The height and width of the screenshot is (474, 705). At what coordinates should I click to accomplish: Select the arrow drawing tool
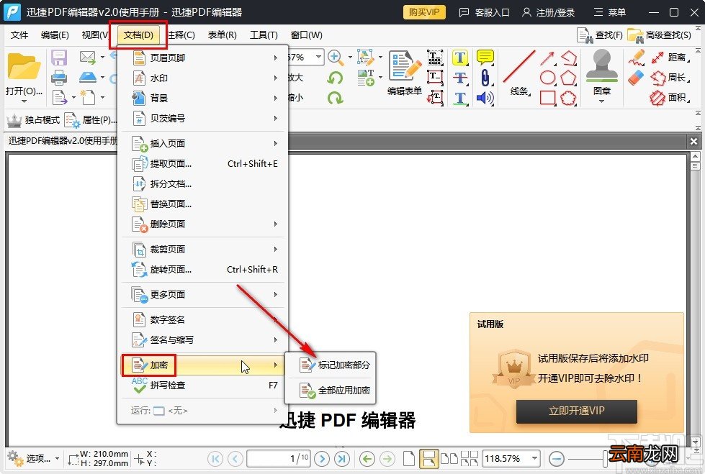pyautogui.click(x=547, y=58)
